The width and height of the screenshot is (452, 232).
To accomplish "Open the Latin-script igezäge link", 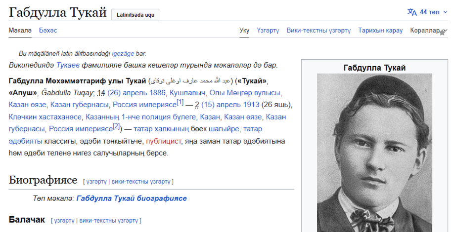I will point(123,54).
